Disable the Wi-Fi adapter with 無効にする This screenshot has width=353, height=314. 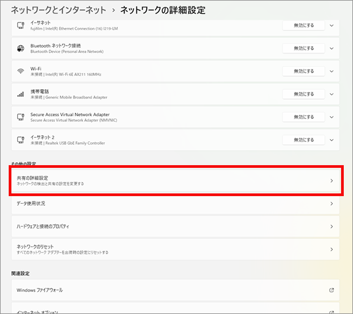click(304, 71)
